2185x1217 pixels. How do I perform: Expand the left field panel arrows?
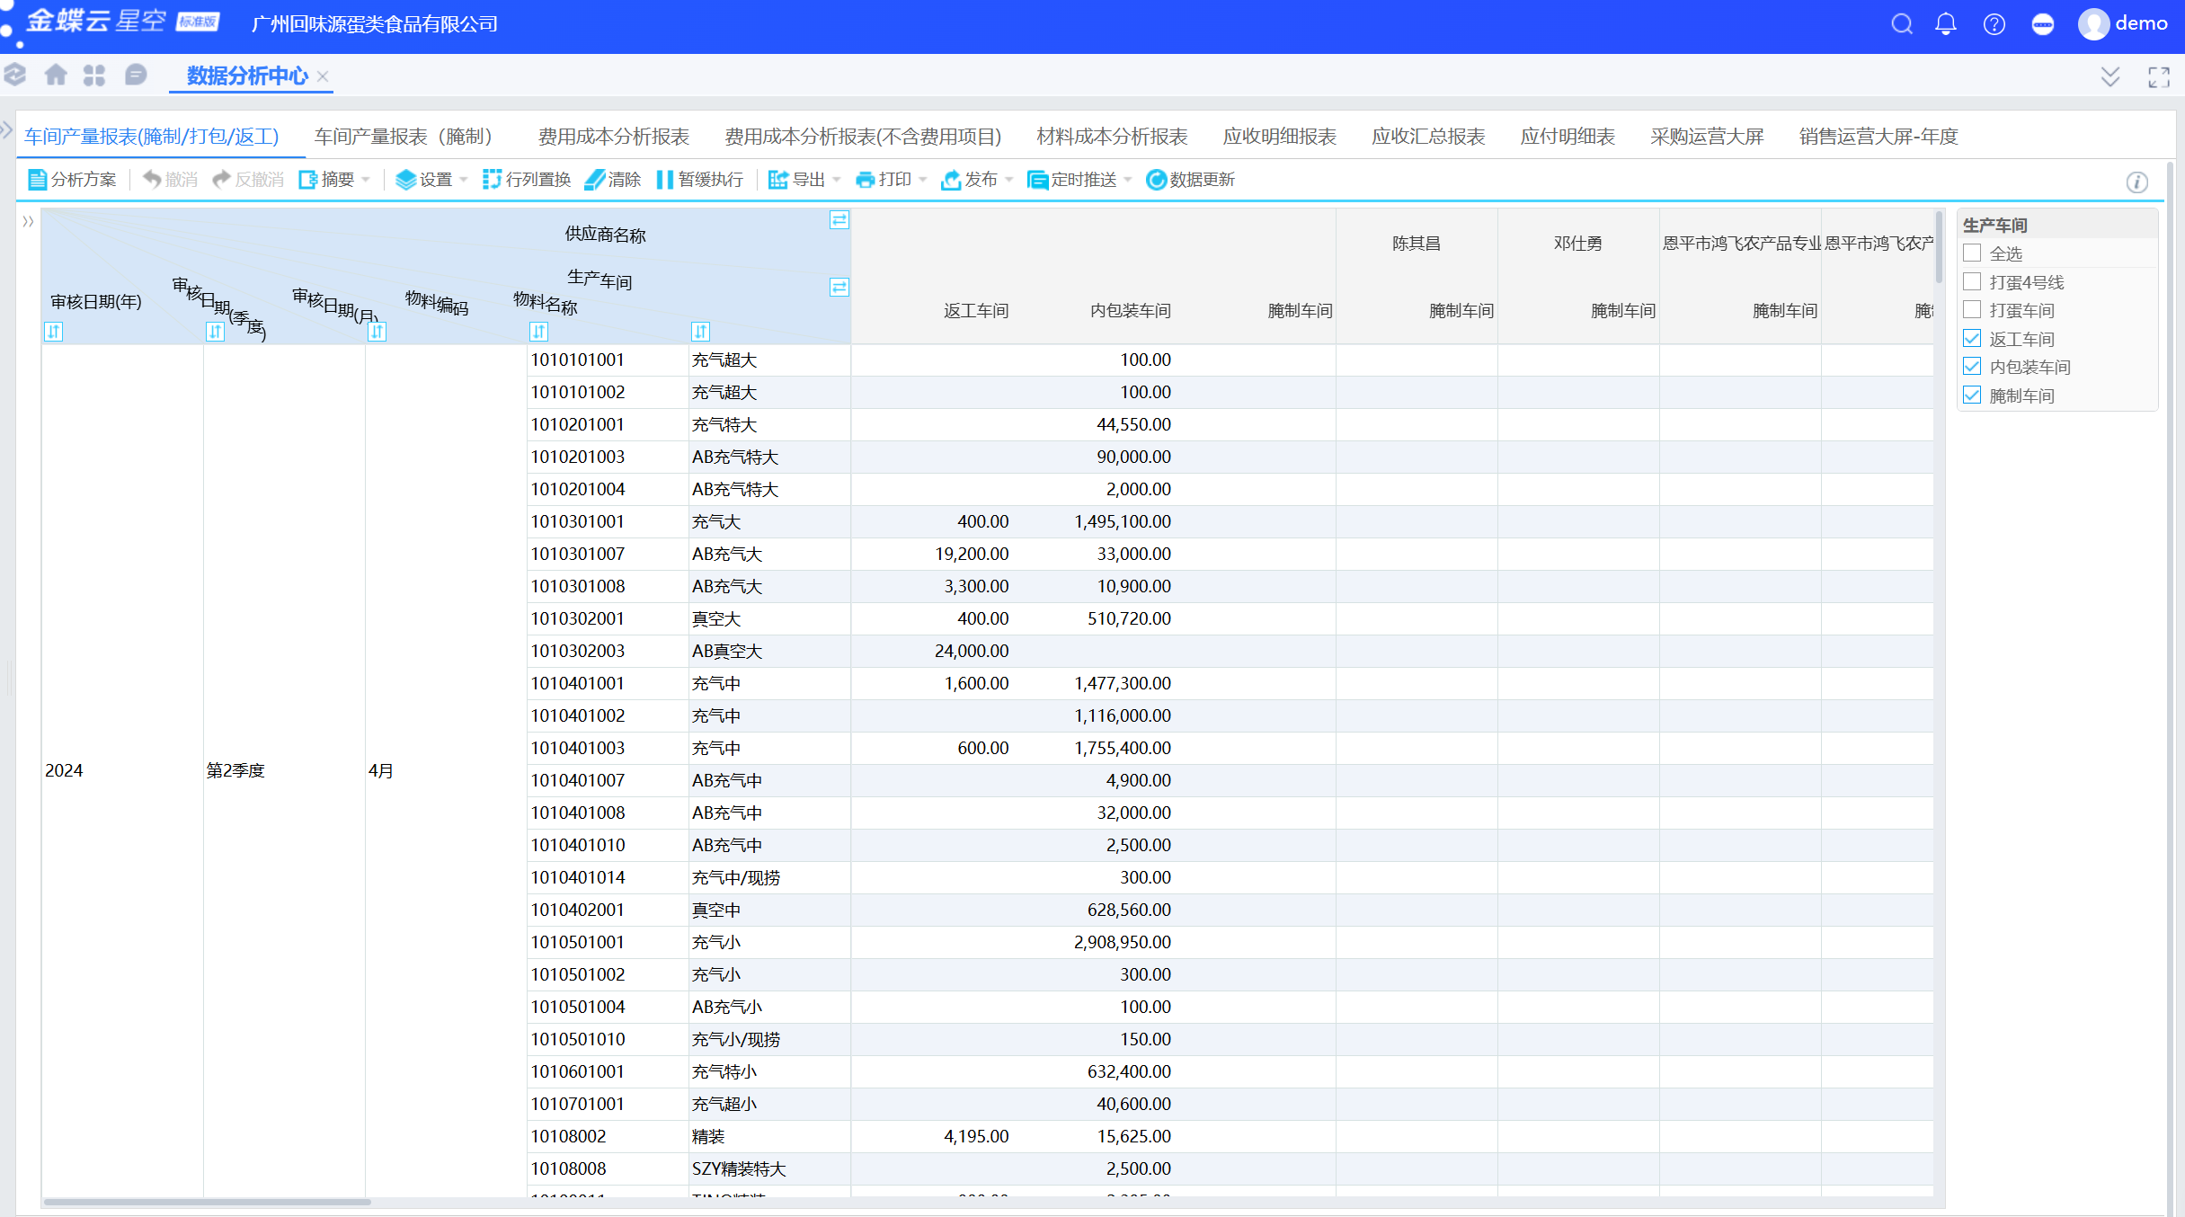[28, 221]
